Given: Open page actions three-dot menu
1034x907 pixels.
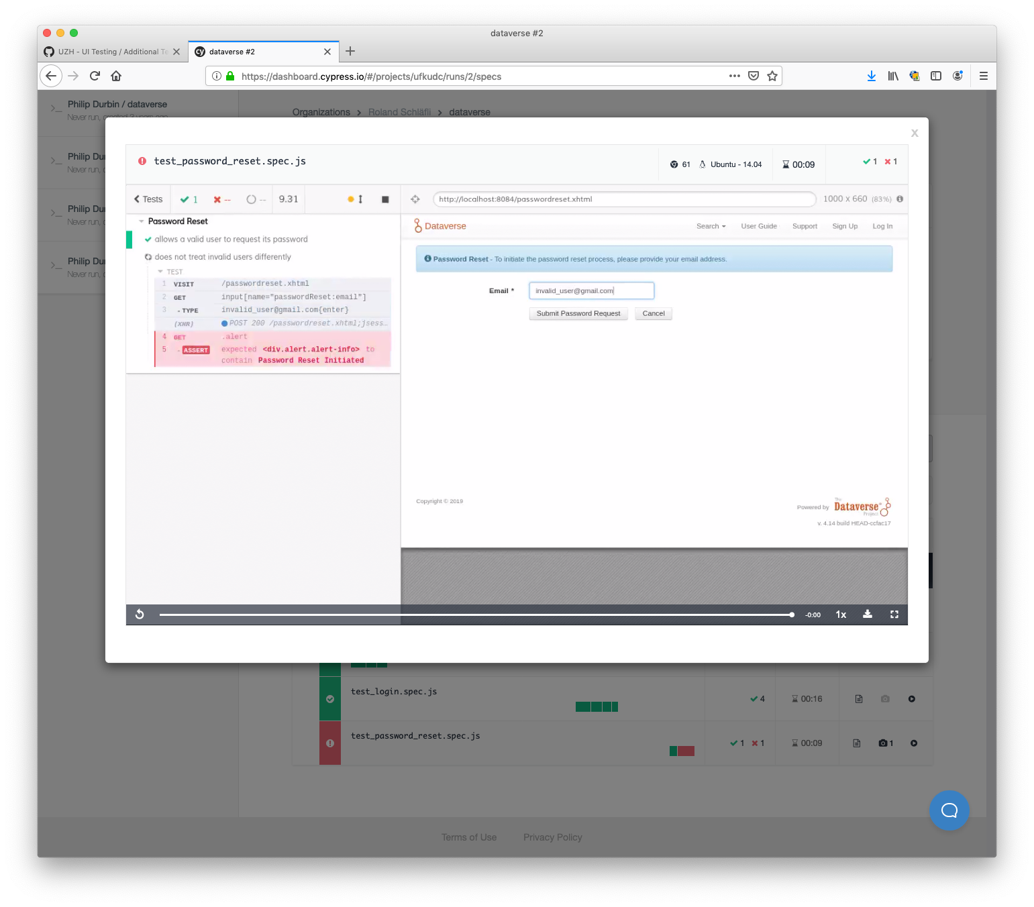Looking at the screenshot, I should point(735,76).
